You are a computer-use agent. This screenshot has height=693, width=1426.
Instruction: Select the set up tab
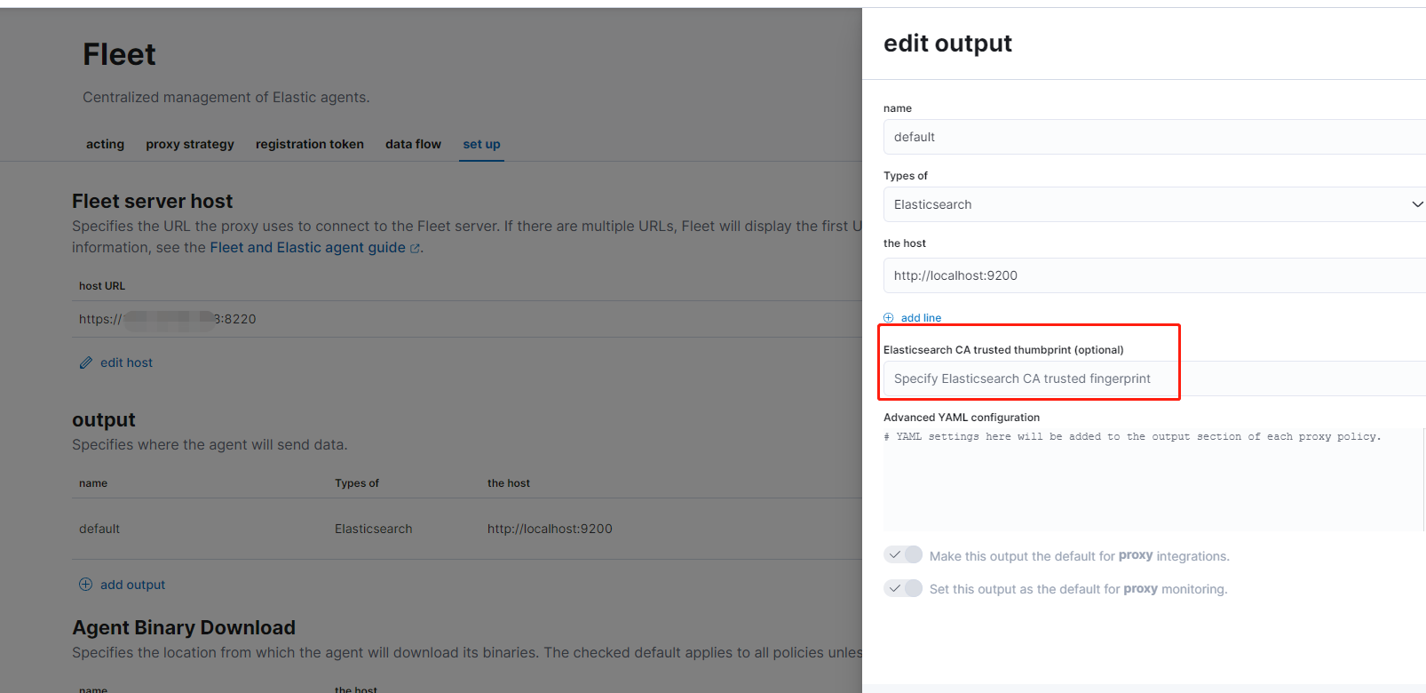[x=481, y=144]
